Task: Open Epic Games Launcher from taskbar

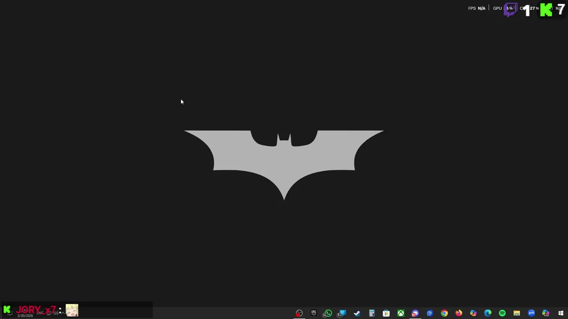Action: [x=314, y=313]
